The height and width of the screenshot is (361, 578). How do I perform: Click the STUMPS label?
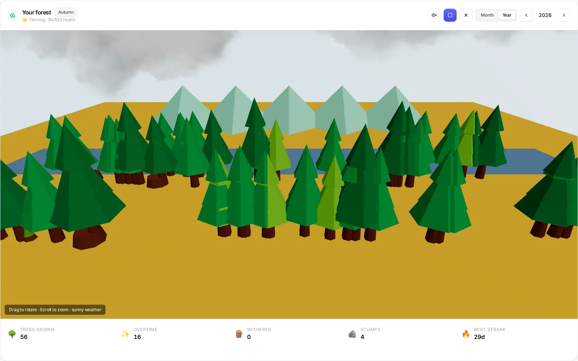[x=370, y=330]
